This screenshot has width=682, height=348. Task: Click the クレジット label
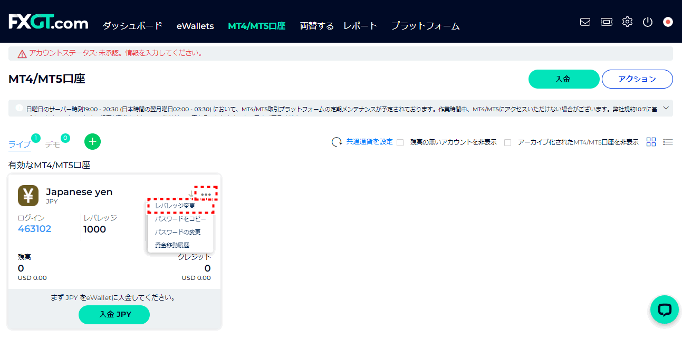click(194, 257)
